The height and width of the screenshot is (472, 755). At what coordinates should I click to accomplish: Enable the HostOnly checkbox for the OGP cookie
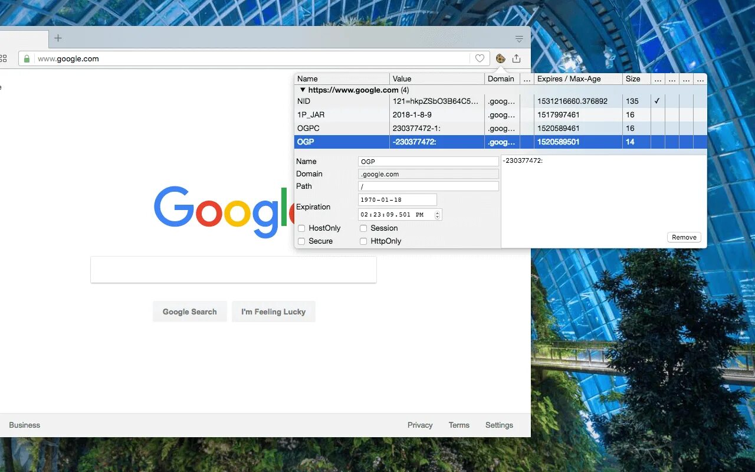[x=302, y=228]
